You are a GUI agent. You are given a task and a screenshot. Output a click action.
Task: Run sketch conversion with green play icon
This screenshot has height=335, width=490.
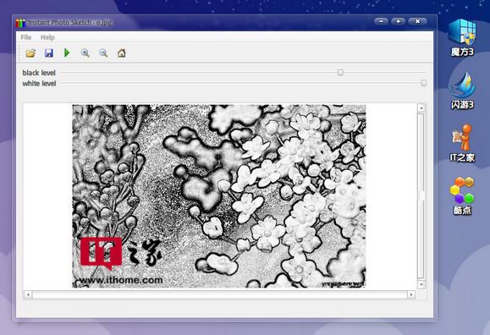coord(67,52)
